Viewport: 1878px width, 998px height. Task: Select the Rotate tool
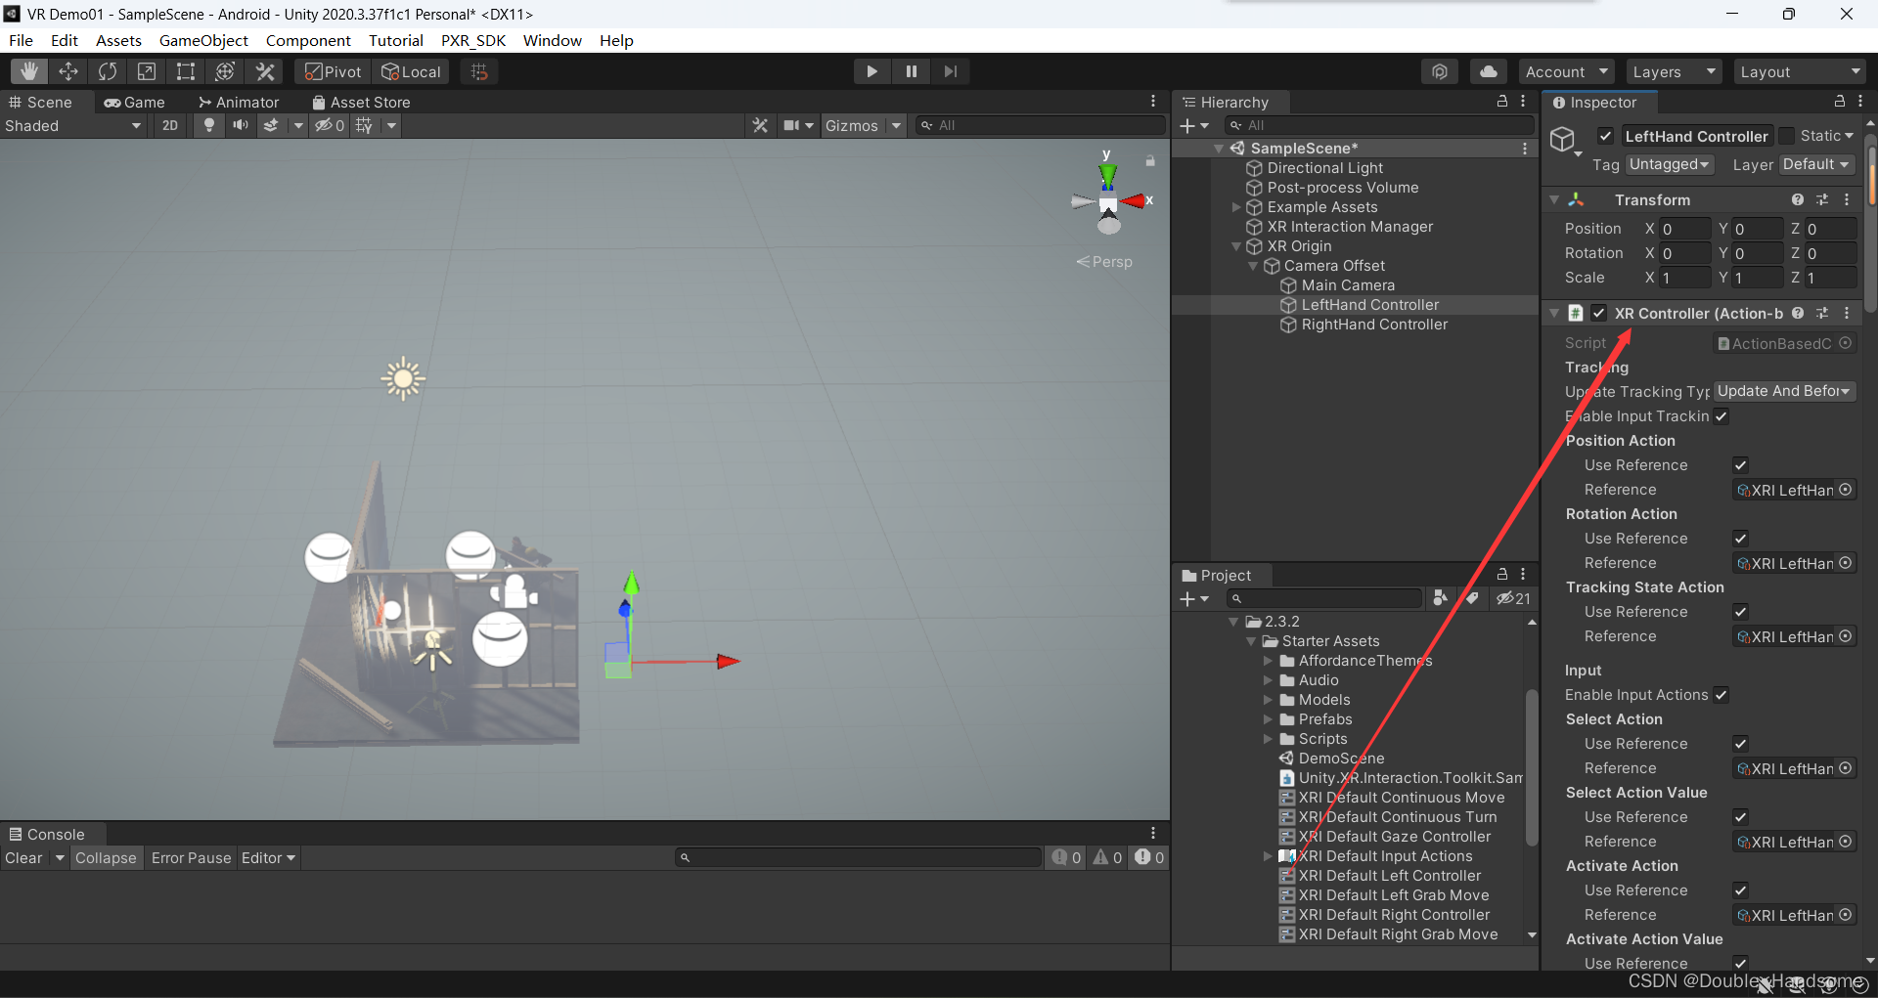[x=108, y=71]
